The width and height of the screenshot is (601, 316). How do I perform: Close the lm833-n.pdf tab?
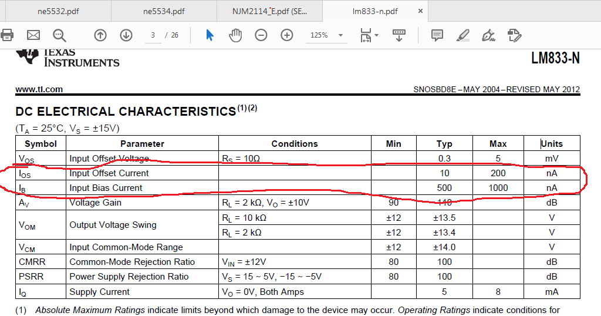420,11
